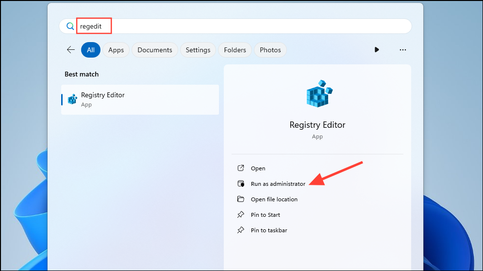Click the Pin to Start pushpin icon
The width and height of the screenshot is (483, 271).
click(241, 214)
